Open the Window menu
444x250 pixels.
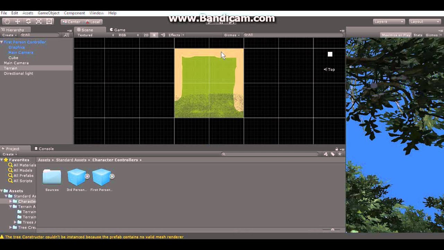96,13
